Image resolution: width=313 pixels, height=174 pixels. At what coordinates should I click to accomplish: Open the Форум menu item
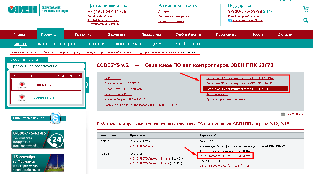point(257,35)
